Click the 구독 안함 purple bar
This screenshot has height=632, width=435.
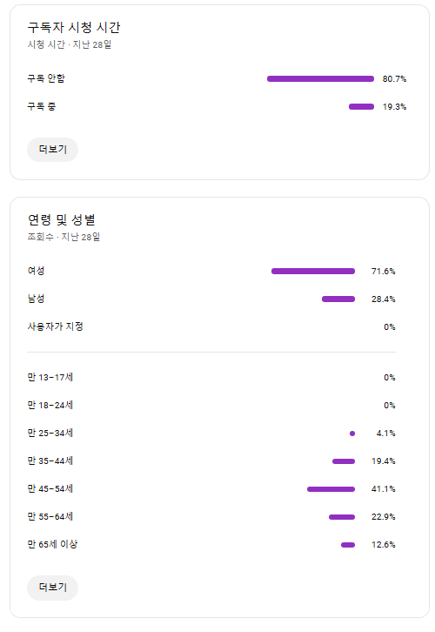pyautogui.click(x=321, y=78)
